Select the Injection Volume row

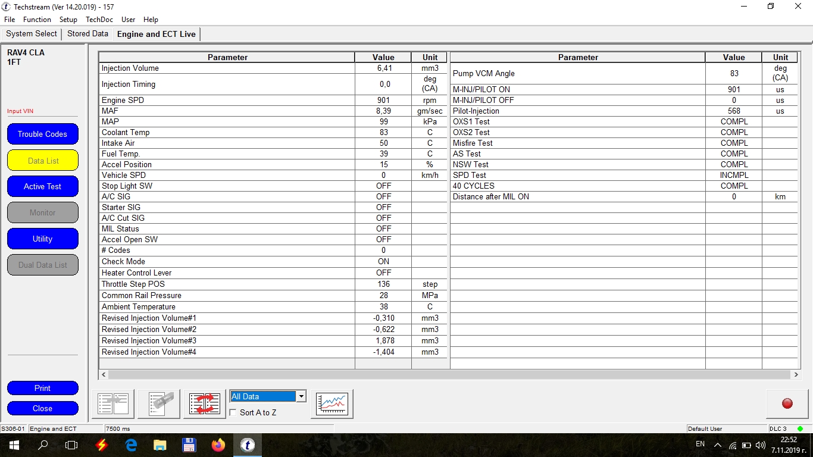tap(273, 68)
